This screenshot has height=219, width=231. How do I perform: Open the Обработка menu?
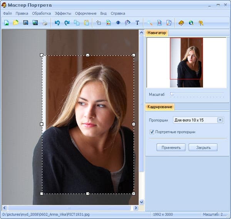pos(41,13)
